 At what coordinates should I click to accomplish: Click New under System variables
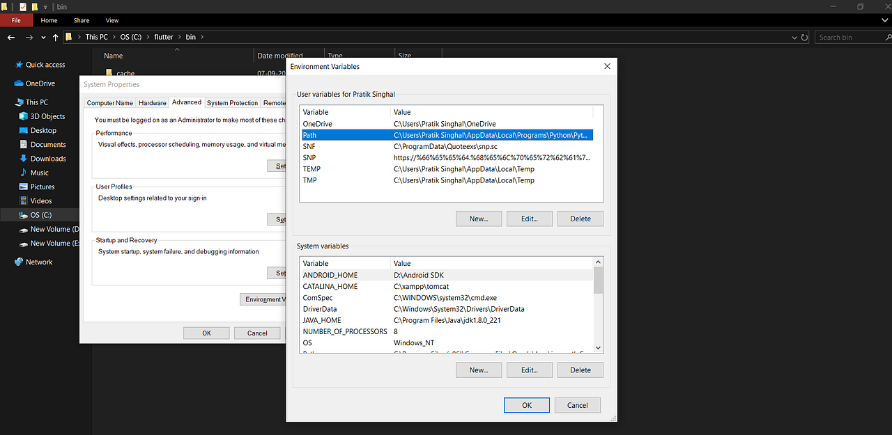click(x=478, y=370)
